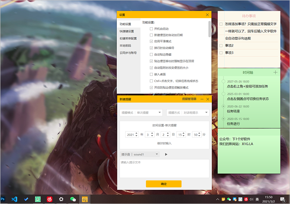
Task: Open the settings gear taskbar icon
Action: pyautogui.click(x=61, y=199)
